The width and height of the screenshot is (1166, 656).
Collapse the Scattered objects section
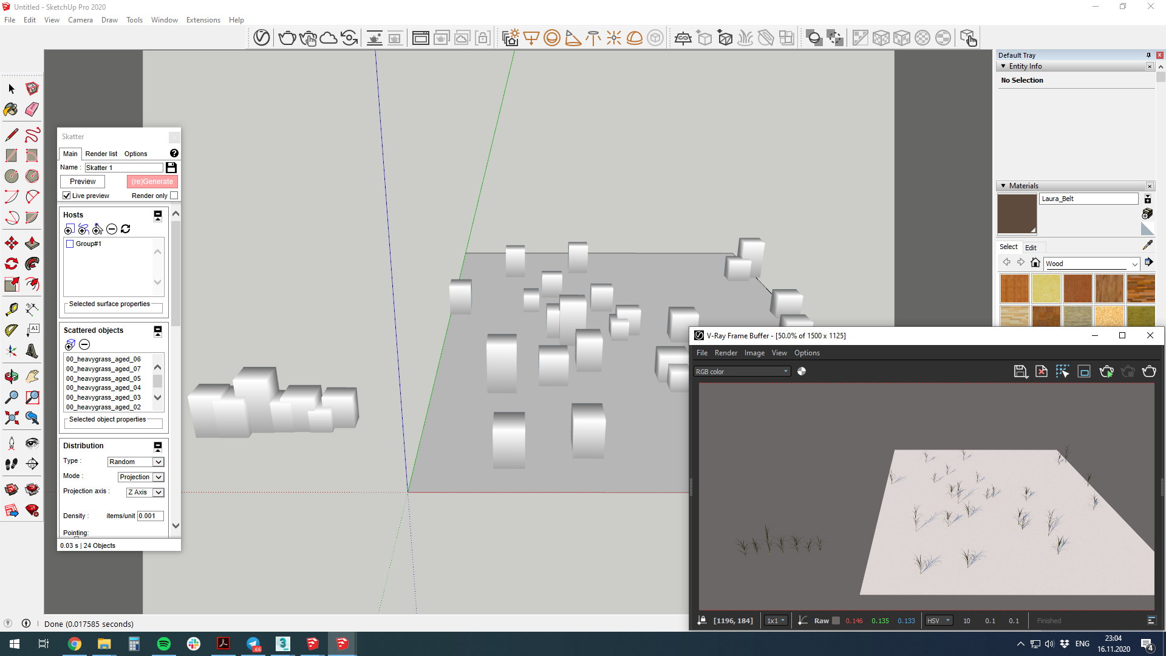[158, 330]
